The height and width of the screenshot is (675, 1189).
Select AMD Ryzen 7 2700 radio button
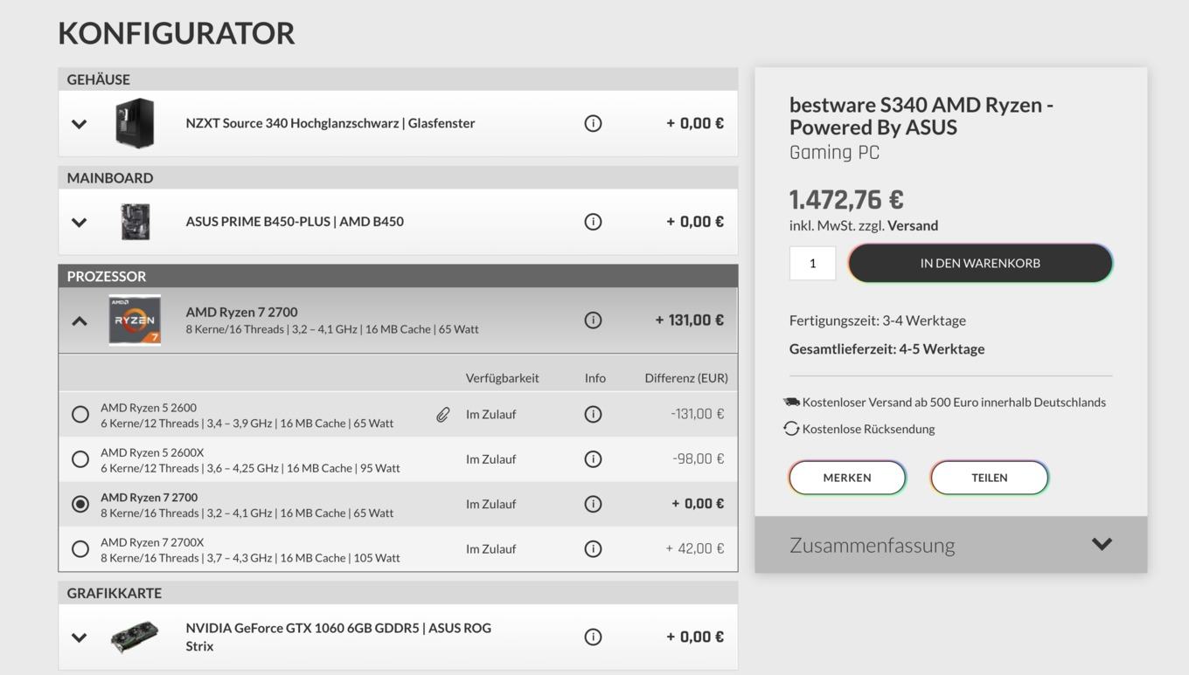click(80, 504)
